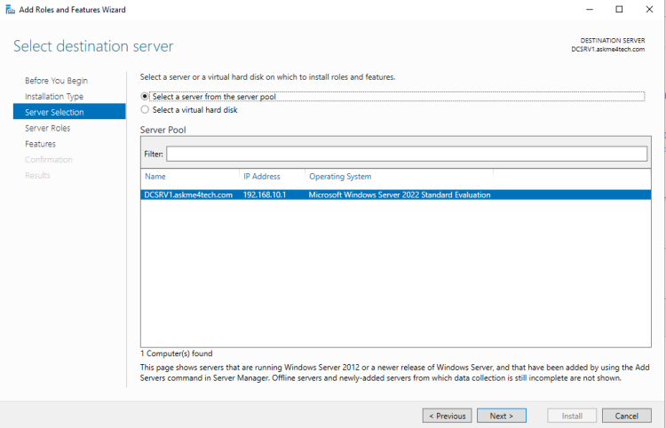Select the DCSRV1.askme4tech.com server row

point(395,194)
